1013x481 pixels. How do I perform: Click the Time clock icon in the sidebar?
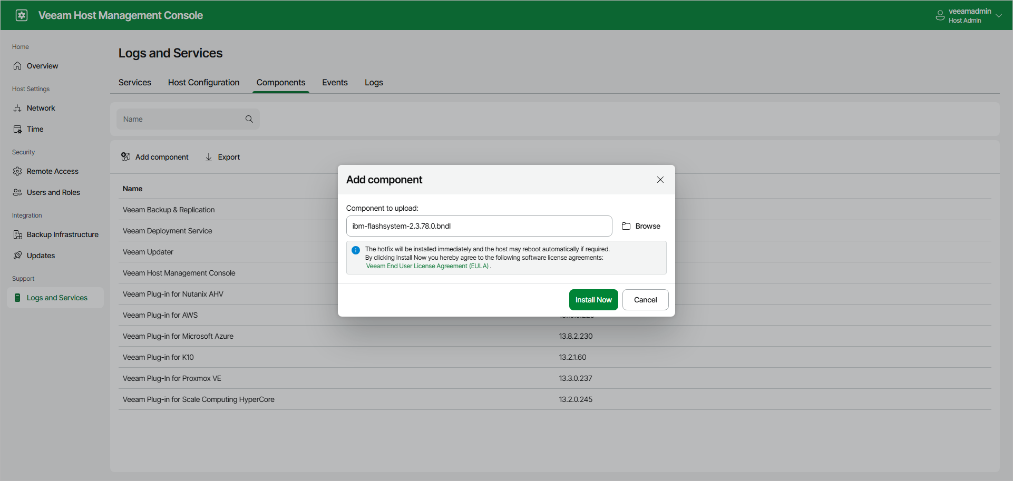click(17, 129)
